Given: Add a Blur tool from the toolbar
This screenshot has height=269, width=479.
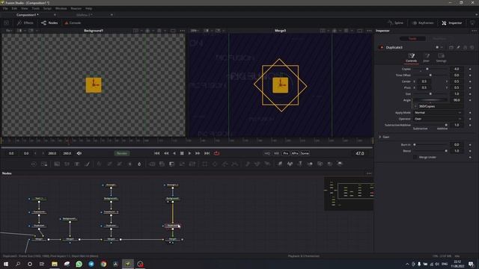Looking at the screenshot, I should [x=139, y=164].
